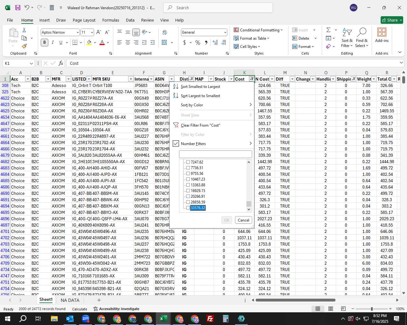Check the 16929.15 filter value

point(188,191)
